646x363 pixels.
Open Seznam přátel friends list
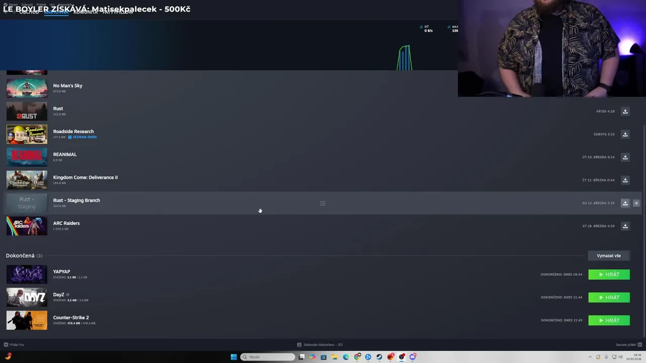point(628,345)
